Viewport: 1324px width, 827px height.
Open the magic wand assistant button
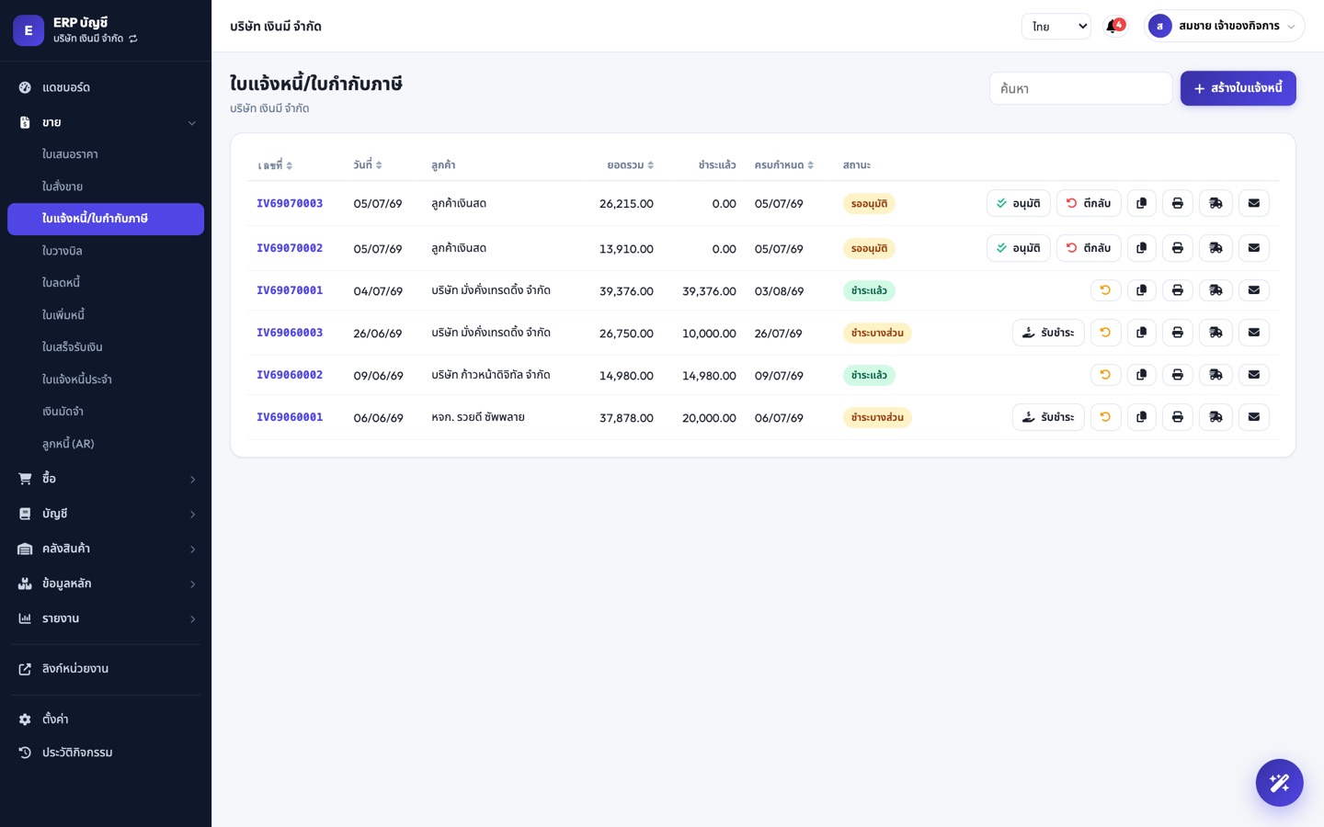[1279, 783]
